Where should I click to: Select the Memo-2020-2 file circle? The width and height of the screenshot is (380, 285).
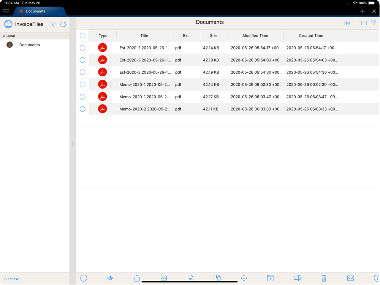point(82,109)
